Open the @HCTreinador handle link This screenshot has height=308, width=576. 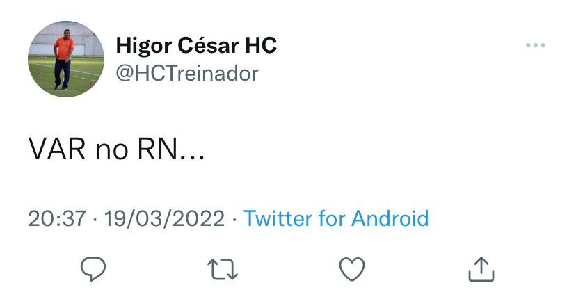(187, 74)
